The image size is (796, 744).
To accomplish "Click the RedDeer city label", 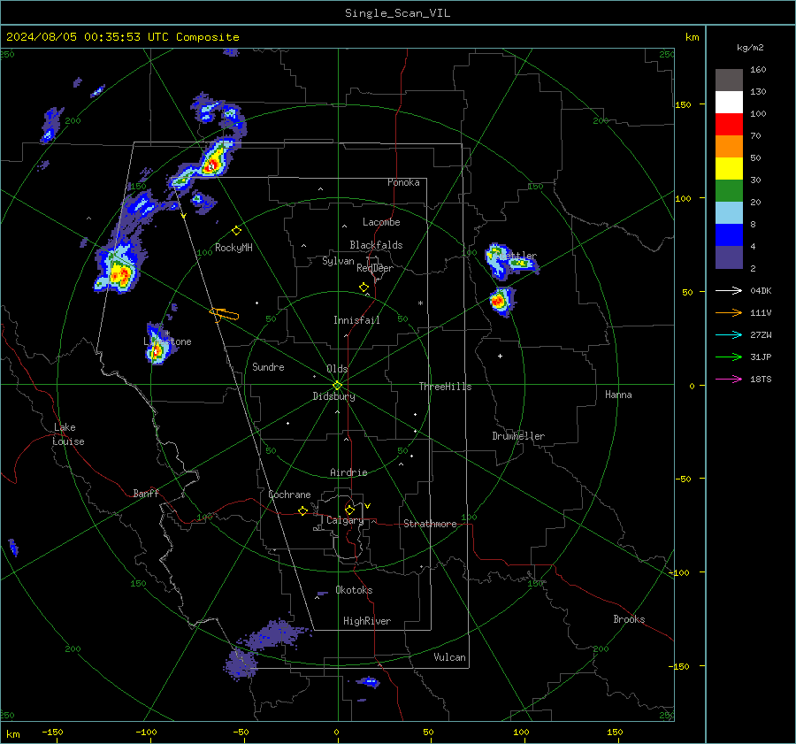I will (x=375, y=268).
